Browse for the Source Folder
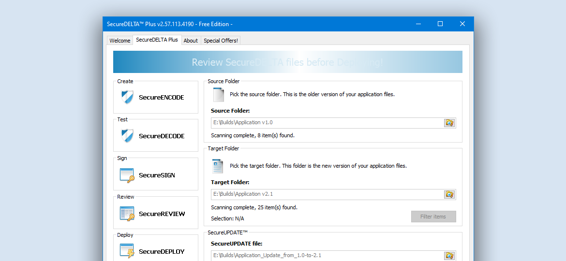Image resolution: width=566 pixels, height=261 pixels. pyautogui.click(x=449, y=123)
